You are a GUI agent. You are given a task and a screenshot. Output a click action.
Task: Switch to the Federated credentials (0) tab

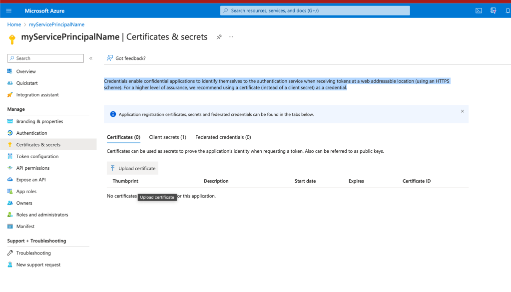(223, 137)
